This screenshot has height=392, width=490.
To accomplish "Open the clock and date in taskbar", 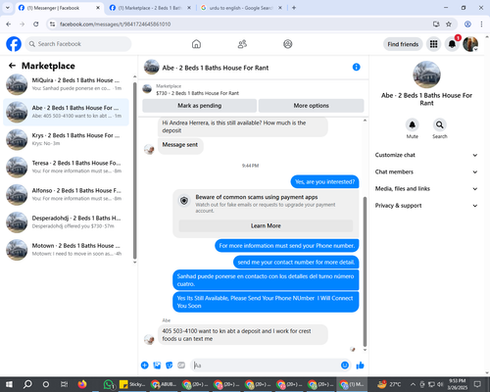I will tap(457, 384).
